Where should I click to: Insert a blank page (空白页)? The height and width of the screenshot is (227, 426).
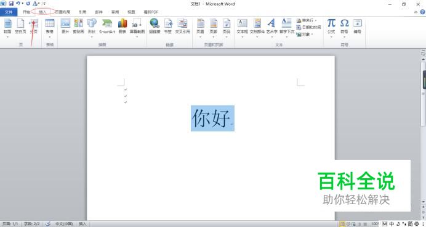point(20,27)
